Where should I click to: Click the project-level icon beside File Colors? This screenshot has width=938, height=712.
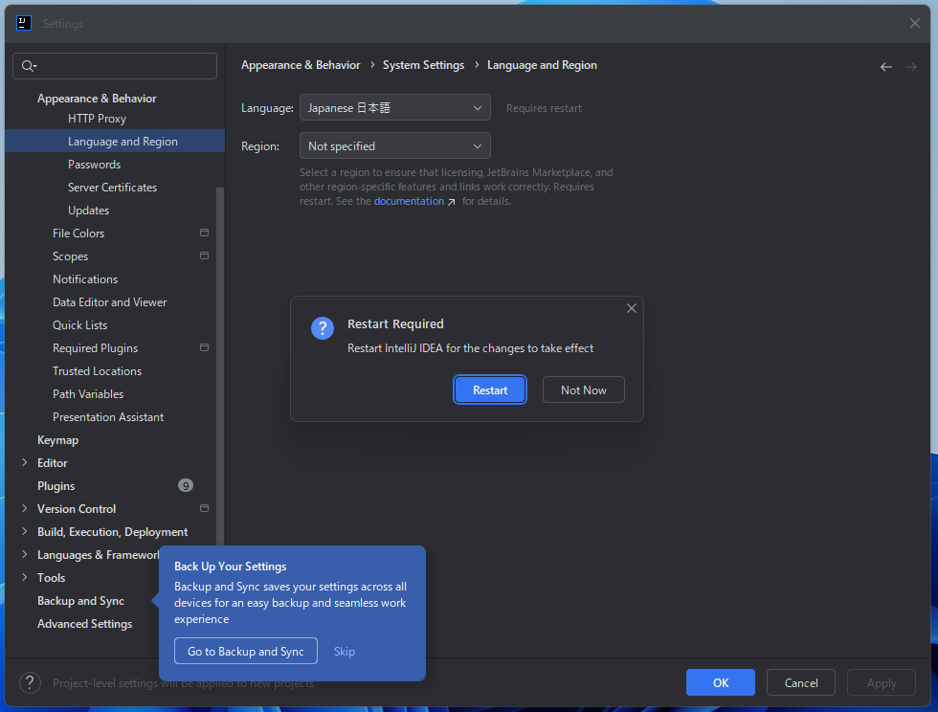tap(204, 233)
